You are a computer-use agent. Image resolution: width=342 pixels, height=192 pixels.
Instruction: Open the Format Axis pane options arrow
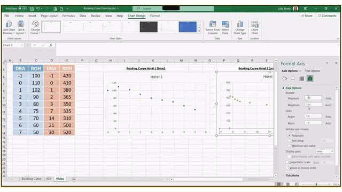tap(327, 63)
